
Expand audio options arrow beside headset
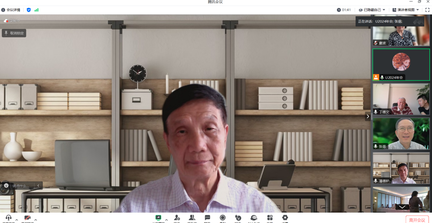(x=17, y=220)
